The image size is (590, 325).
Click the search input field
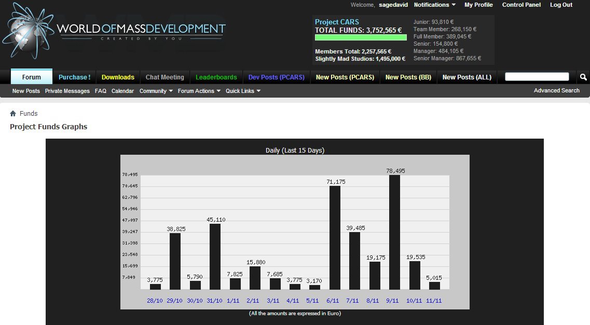click(537, 77)
